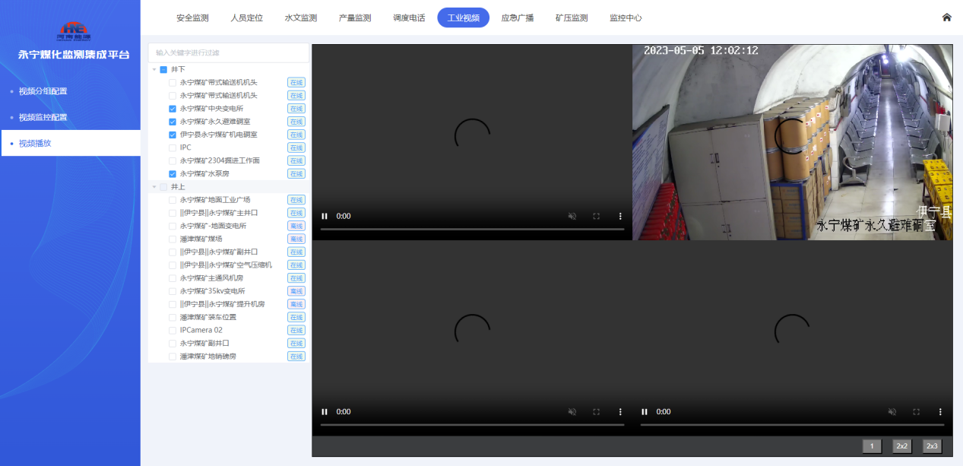
Task: Open the 应急广播 tab
Action: click(518, 17)
